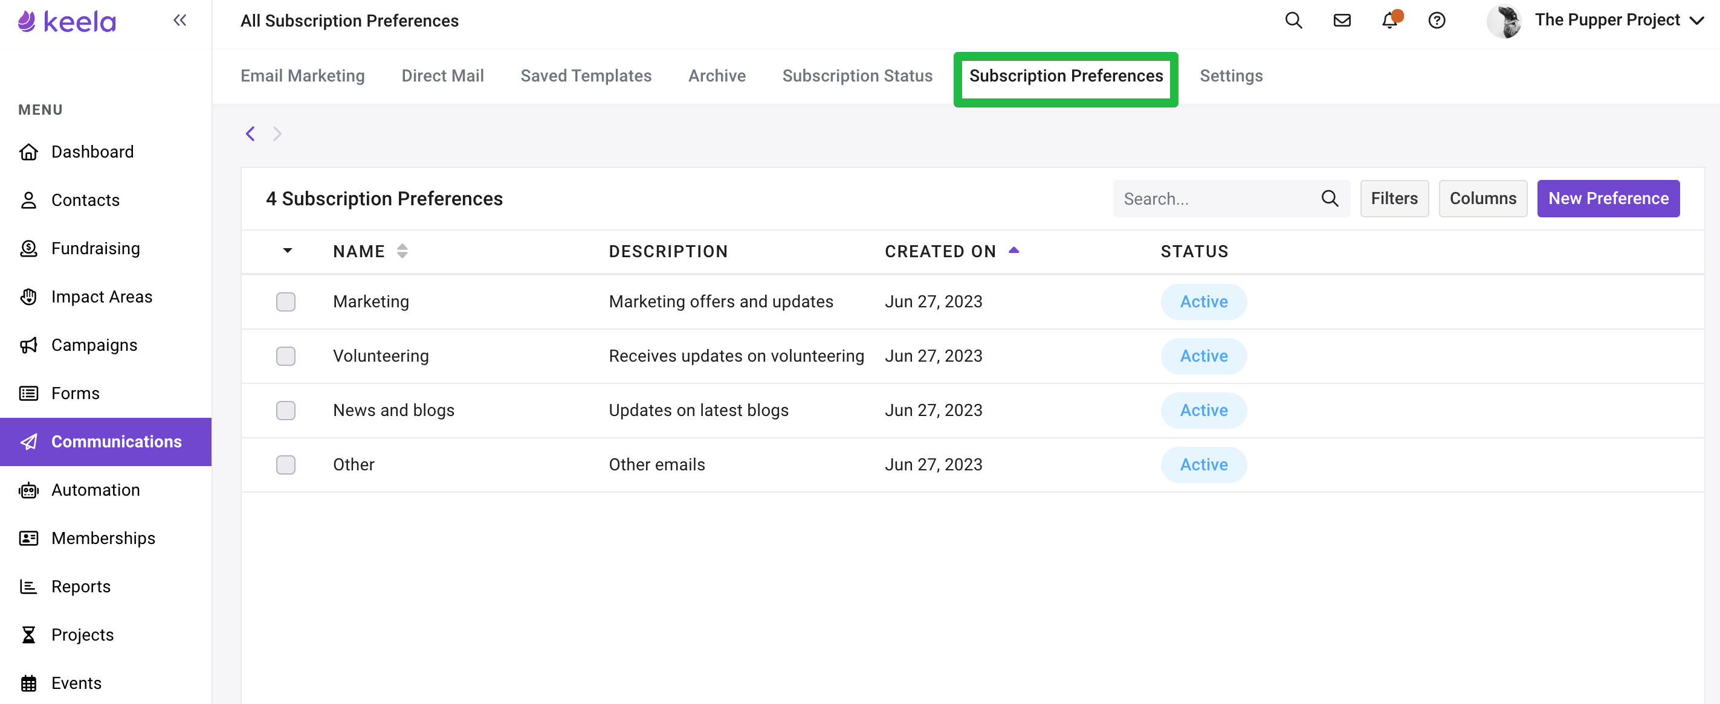
Task: Open the notifications bell
Action: (1390, 20)
